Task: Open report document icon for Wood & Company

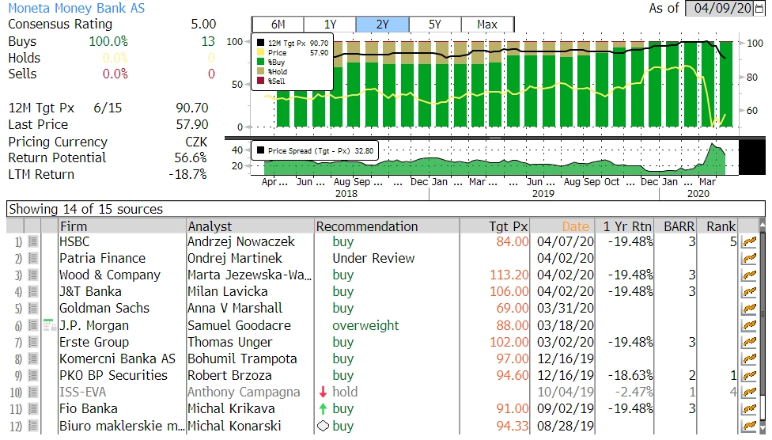Action: [33, 275]
